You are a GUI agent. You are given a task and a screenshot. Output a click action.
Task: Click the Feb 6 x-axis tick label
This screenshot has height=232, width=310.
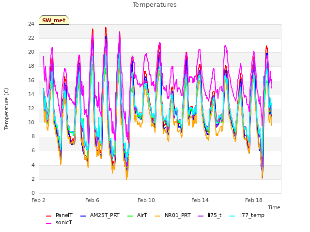tap(92, 200)
